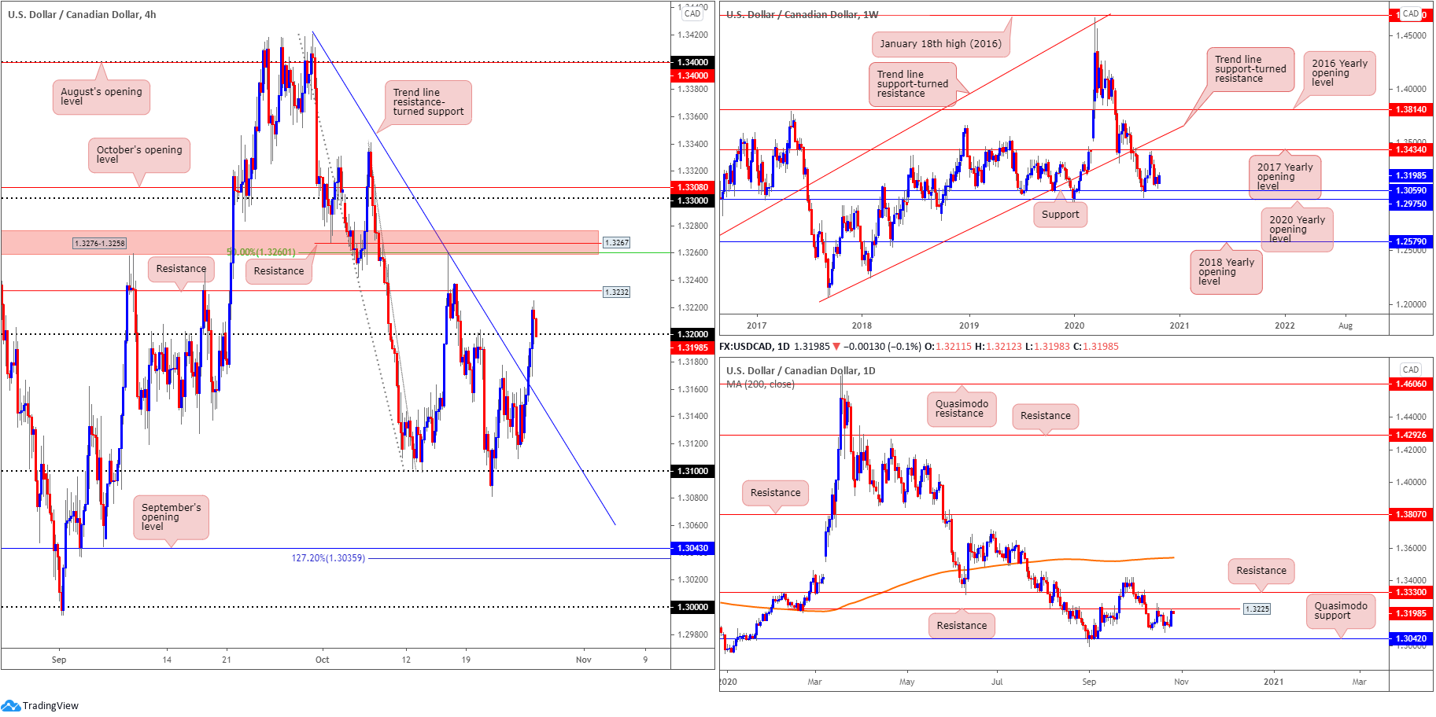Select the 'October's opening level' callout
Screen dimensions: 1436x717
tap(138, 155)
